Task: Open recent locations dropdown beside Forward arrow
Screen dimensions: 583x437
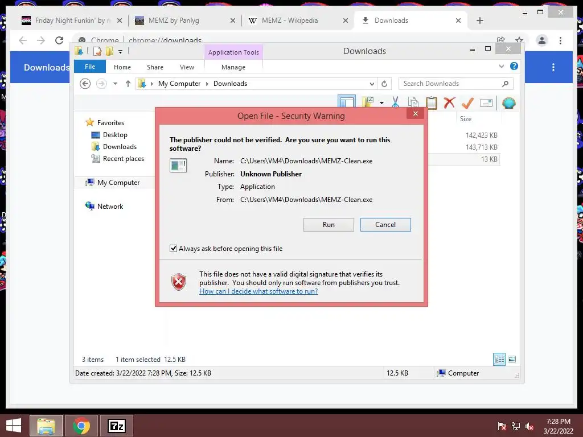Action: (x=115, y=84)
